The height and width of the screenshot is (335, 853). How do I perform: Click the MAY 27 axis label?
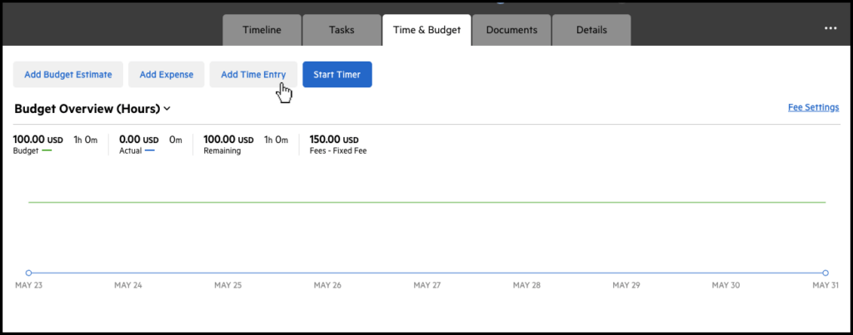coord(427,285)
